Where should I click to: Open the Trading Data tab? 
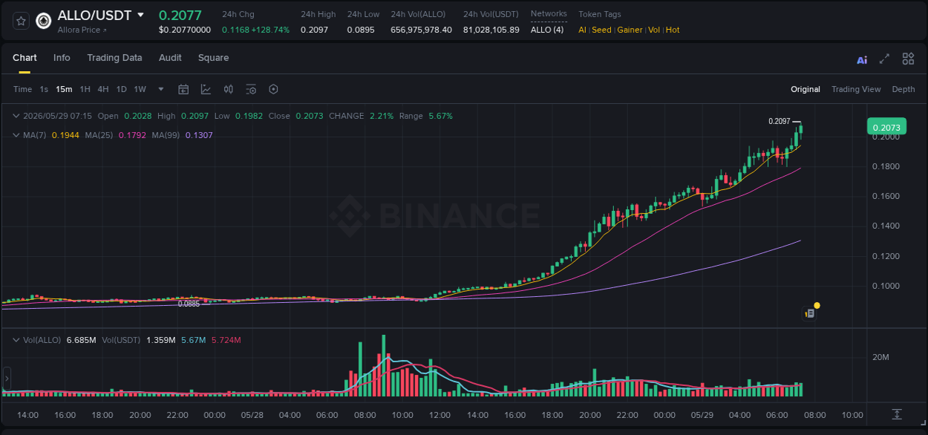[114, 58]
